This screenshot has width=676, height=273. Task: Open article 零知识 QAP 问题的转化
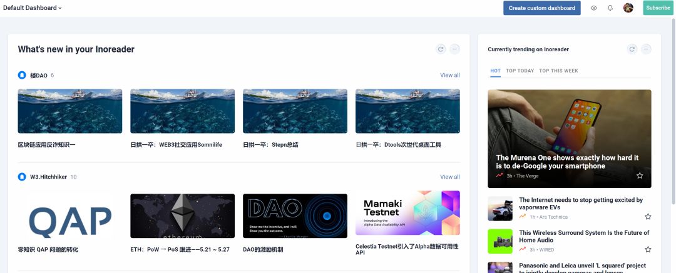48,249
